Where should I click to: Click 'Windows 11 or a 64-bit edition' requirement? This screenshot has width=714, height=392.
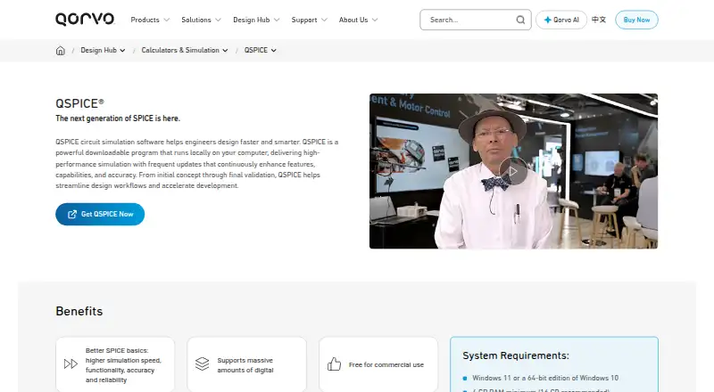point(545,378)
